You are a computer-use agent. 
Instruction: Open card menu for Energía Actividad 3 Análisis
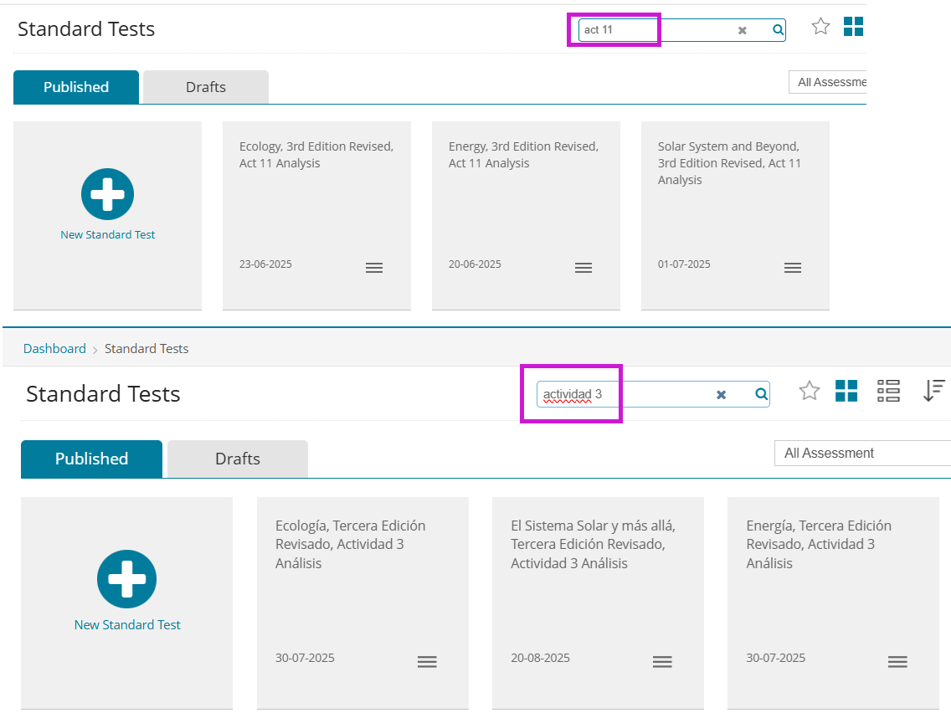(897, 661)
